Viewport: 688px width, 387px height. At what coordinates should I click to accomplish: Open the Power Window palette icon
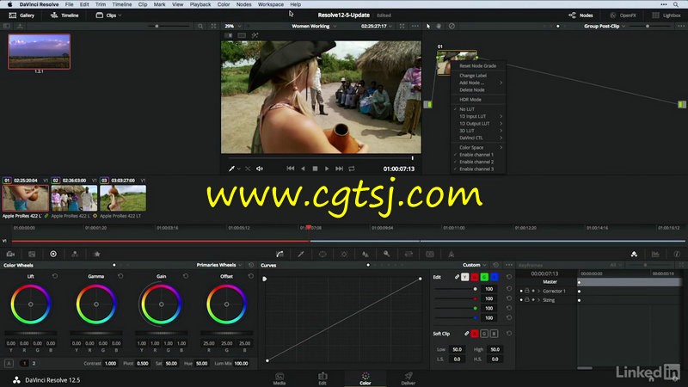pos(322,254)
